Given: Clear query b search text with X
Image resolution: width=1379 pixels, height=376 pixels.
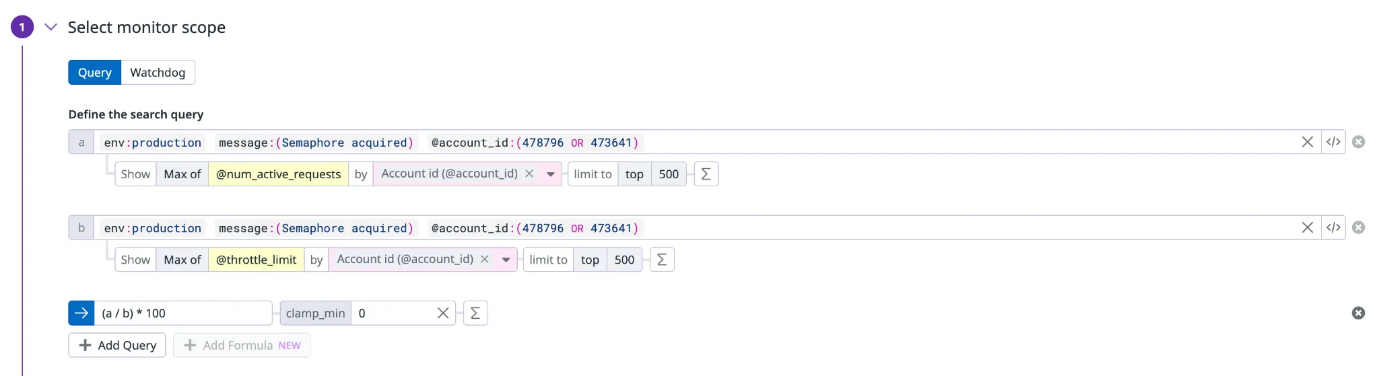Looking at the screenshot, I should (x=1307, y=227).
